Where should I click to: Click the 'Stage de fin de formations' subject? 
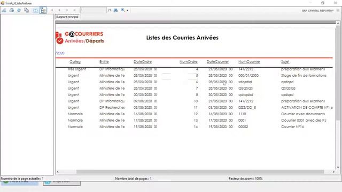304,76
